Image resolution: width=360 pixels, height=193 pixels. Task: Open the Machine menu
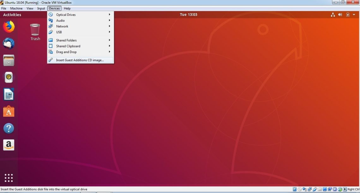pyautogui.click(x=16, y=9)
